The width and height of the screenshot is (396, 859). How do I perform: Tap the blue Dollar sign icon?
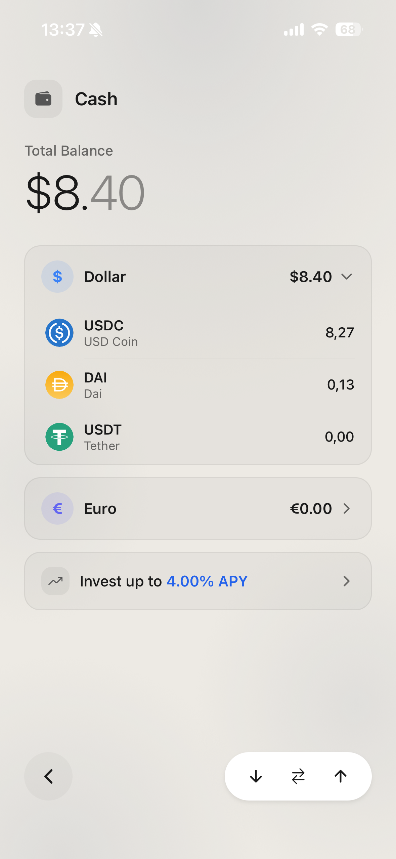tap(57, 277)
